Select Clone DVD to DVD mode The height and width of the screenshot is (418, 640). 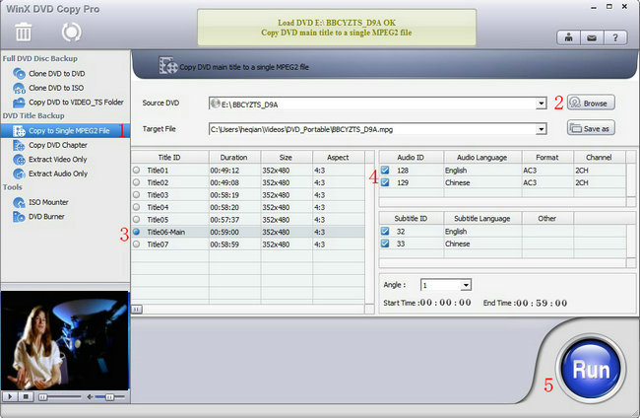tap(57, 74)
